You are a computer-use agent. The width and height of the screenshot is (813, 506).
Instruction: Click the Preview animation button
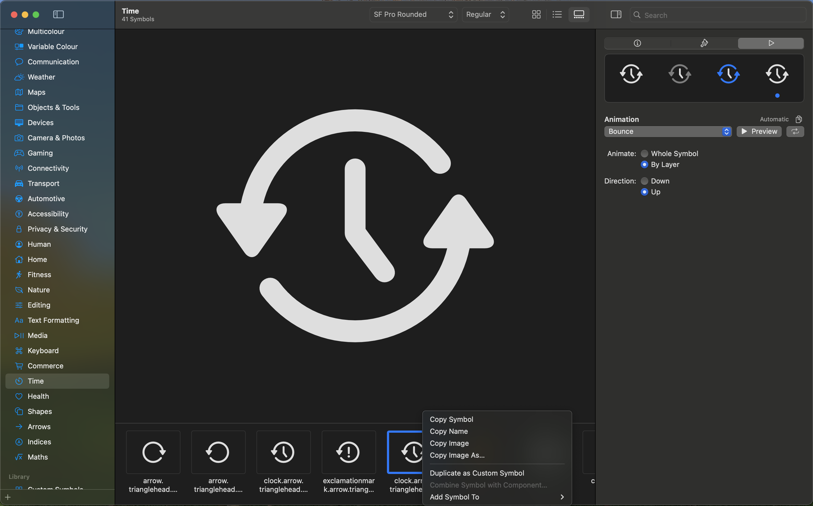point(759,131)
